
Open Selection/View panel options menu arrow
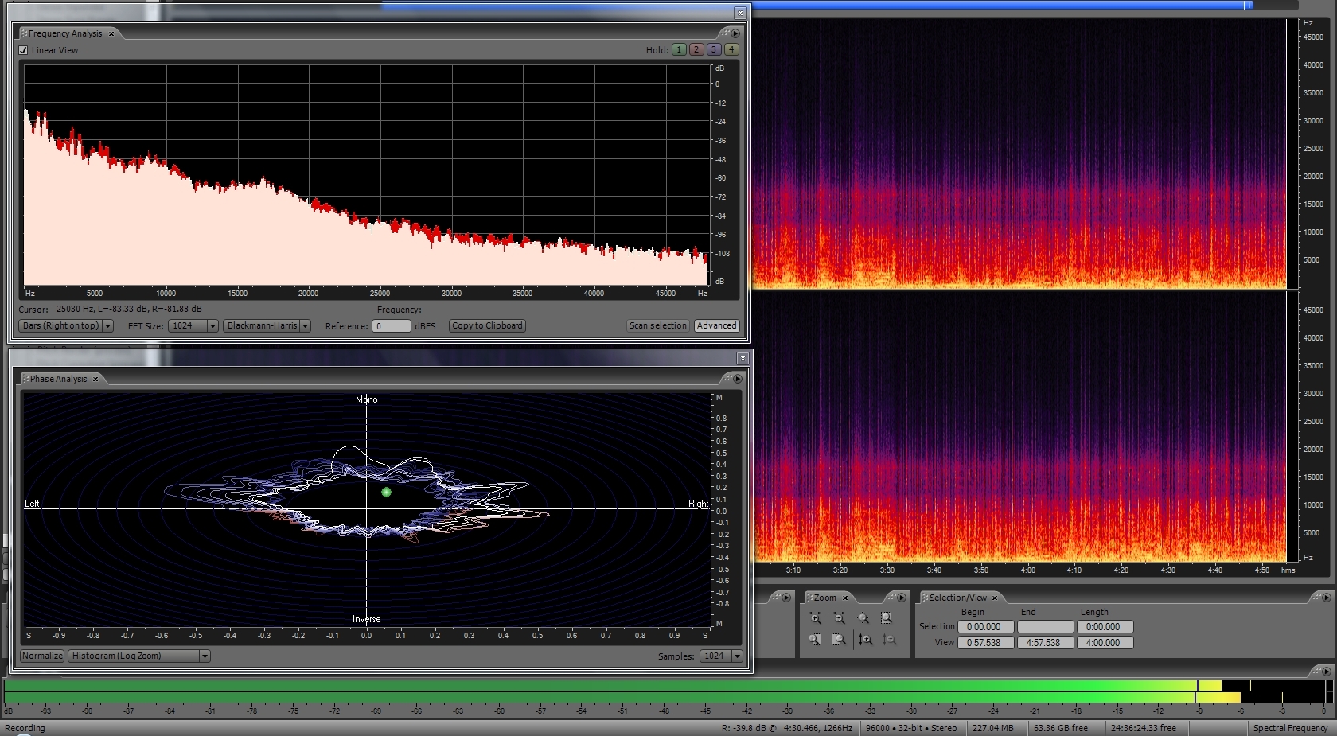[x=1327, y=598]
